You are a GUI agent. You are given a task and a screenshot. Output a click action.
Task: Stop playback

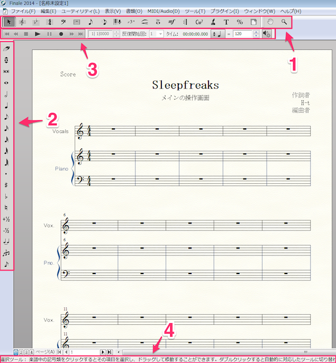[26, 34]
